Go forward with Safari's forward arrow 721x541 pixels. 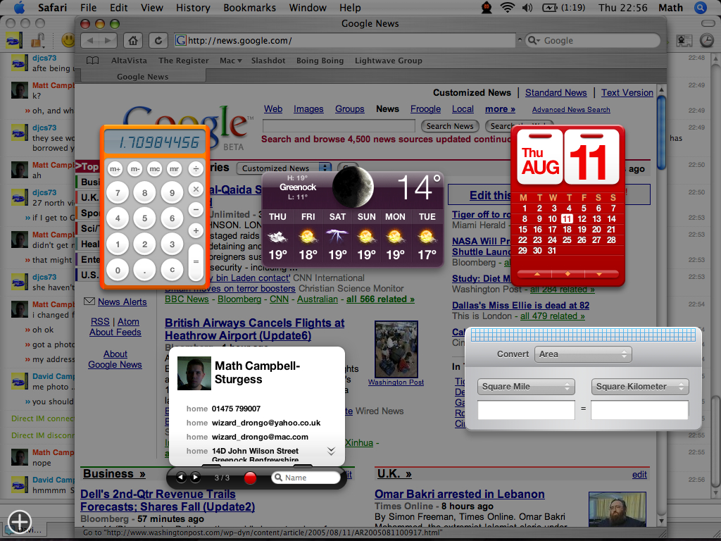click(108, 40)
